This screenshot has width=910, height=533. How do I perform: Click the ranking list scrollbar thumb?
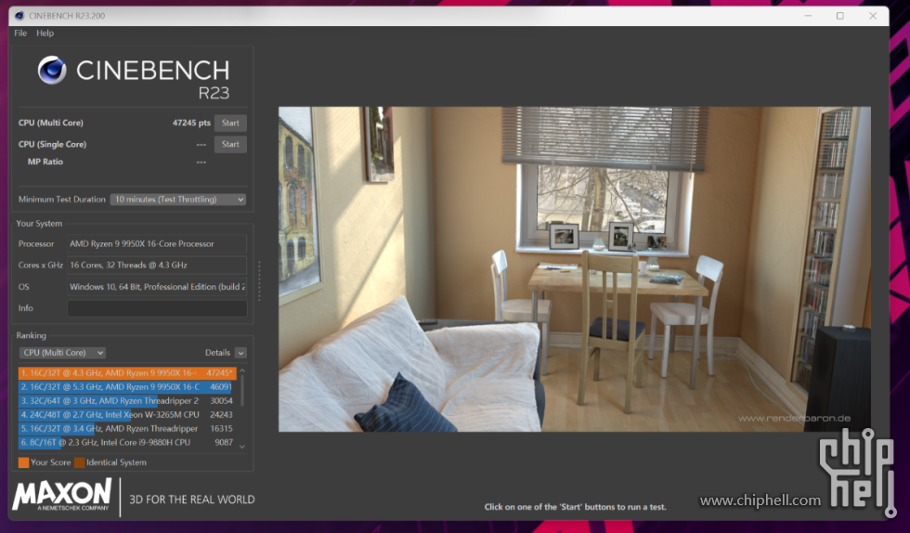point(242,390)
